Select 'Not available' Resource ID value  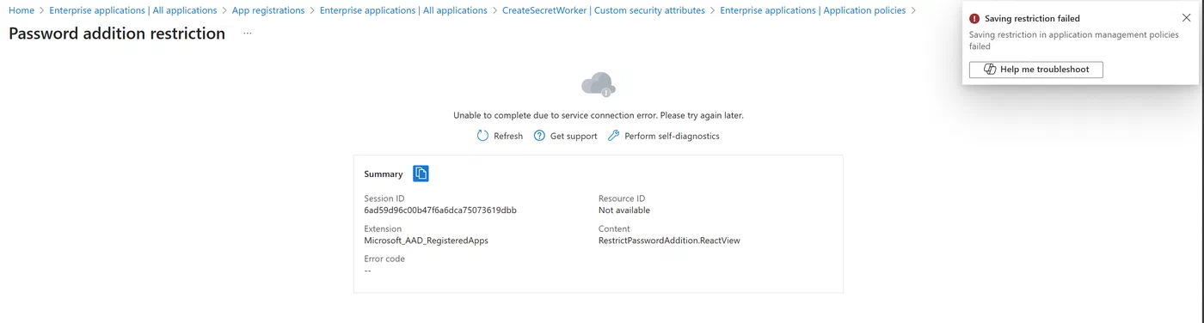pyautogui.click(x=624, y=210)
